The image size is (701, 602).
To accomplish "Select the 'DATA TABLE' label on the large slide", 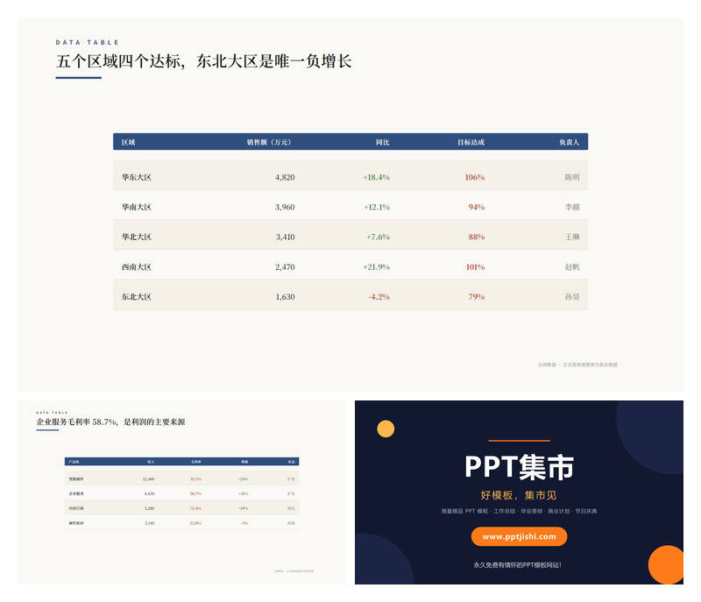I will [87, 42].
